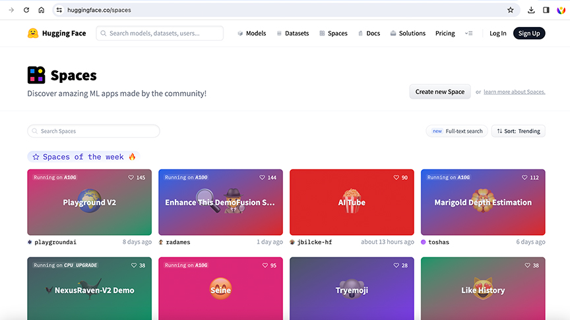Click the playgroundai author name
This screenshot has height=320, width=570.
coord(55,242)
